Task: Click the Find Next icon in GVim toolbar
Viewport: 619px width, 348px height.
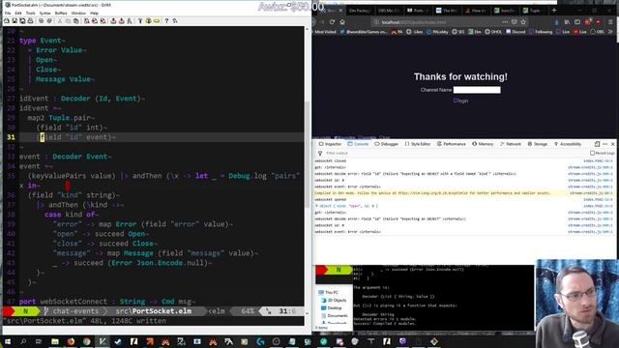Action: pos(95,21)
